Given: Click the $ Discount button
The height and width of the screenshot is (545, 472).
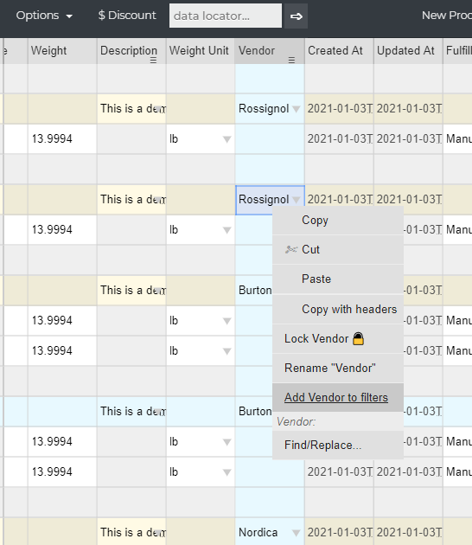Looking at the screenshot, I should point(127,16).
